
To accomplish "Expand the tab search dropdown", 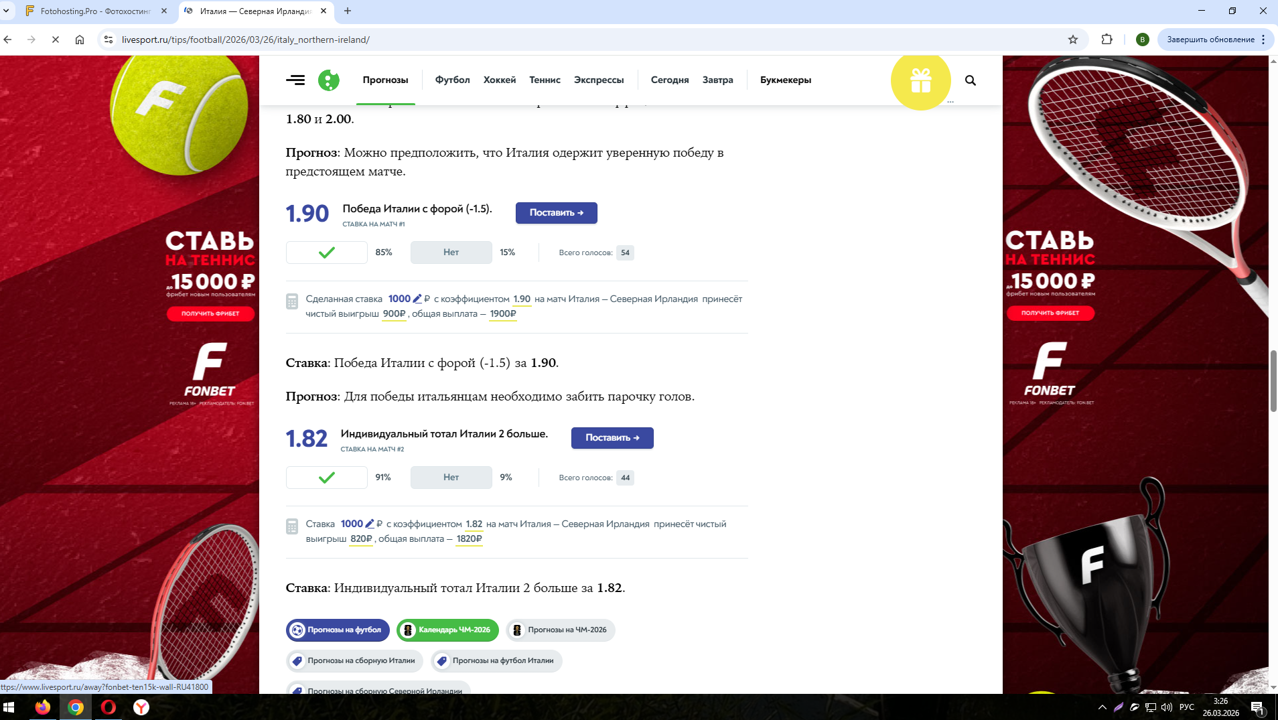I will click(6, 11).
